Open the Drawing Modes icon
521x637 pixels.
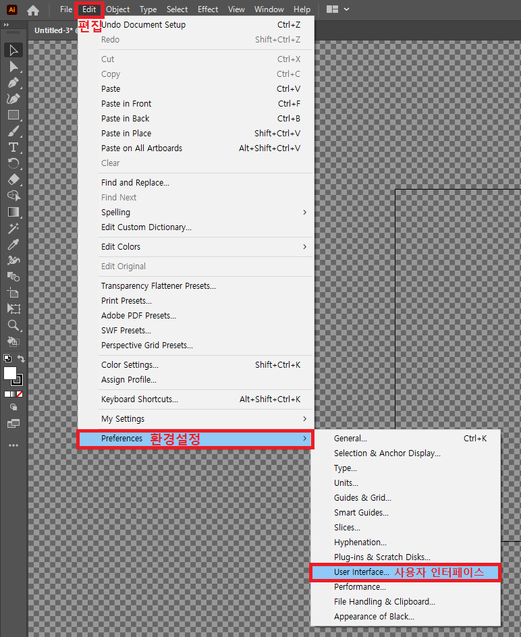click(13, 407)
